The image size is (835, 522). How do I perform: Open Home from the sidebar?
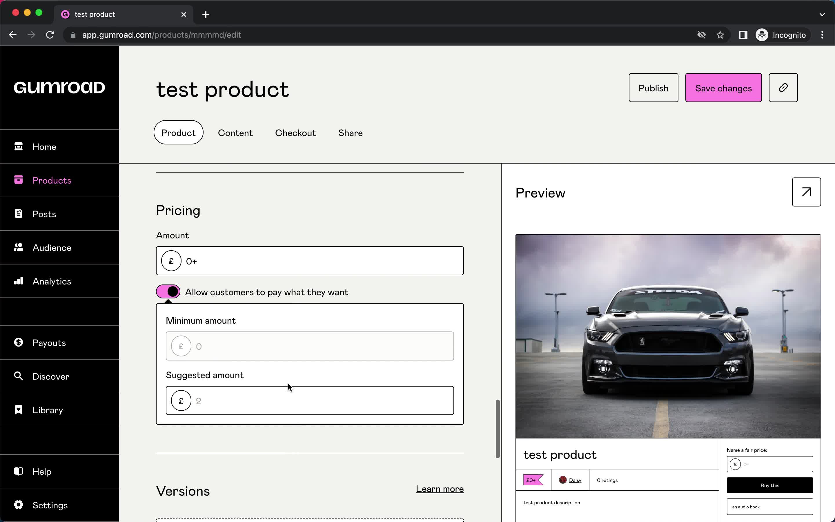click(59, 147)
